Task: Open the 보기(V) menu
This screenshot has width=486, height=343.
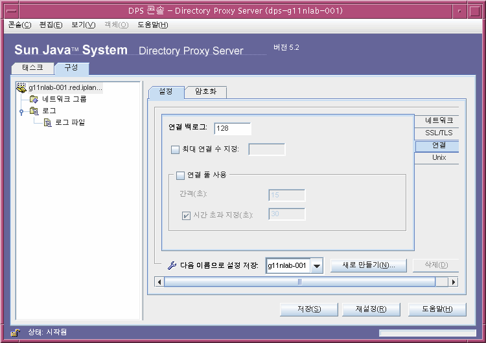Action: 84,25
